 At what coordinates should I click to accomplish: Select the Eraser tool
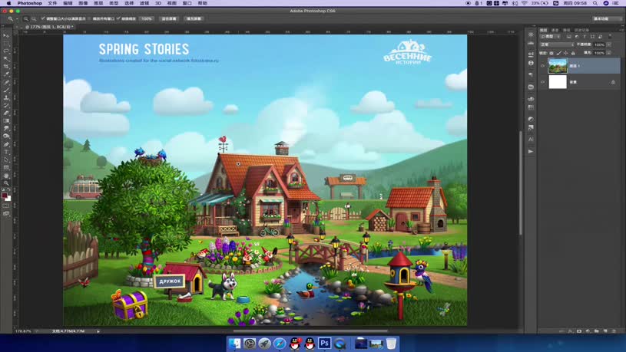6,113
